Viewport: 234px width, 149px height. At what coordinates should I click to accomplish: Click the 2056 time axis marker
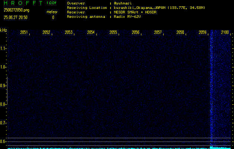click(136, 32)
